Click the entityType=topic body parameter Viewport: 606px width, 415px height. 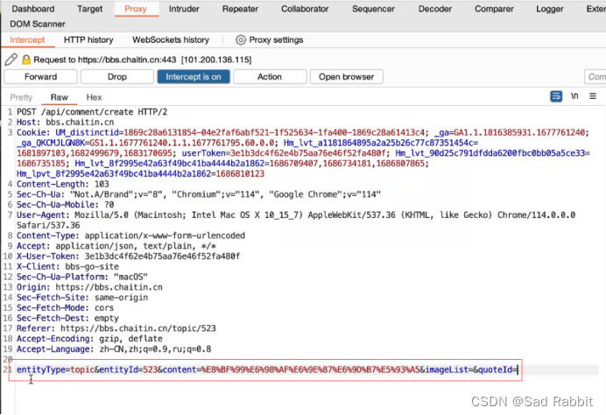[x=56, y=369]
